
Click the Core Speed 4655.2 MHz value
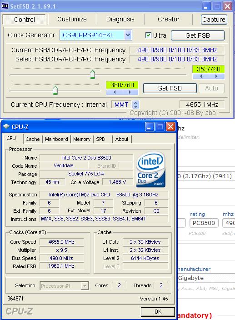(61, 242)
